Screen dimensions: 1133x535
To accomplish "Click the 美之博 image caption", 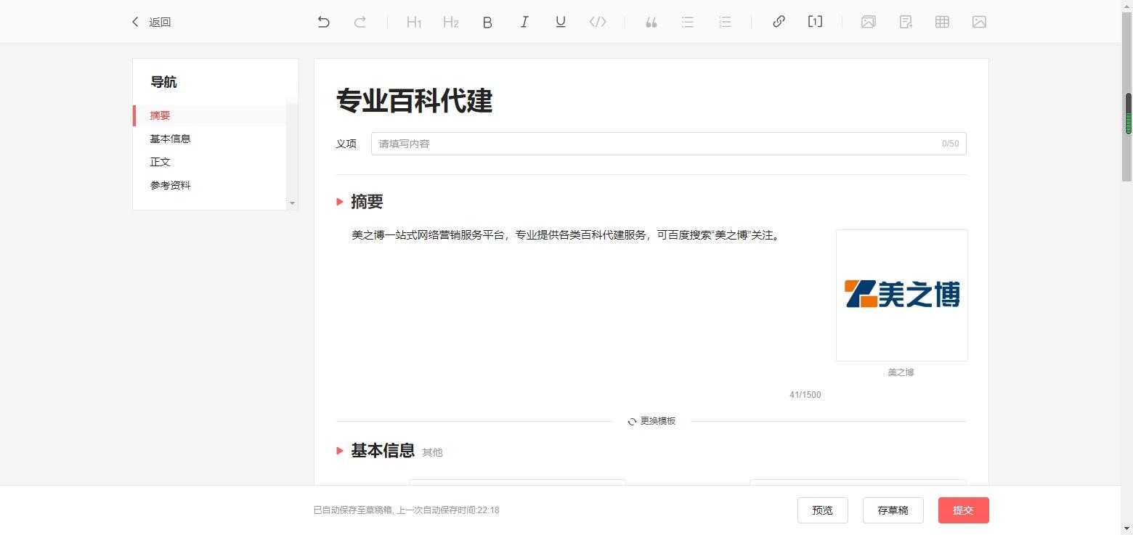I will 901,372.
